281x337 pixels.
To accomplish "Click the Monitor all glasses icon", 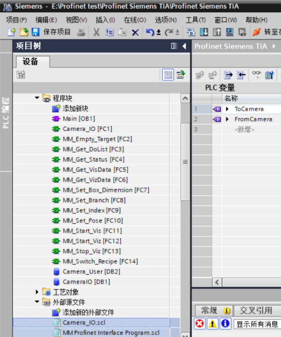I will pyautogui.click(x=257, y=75).
